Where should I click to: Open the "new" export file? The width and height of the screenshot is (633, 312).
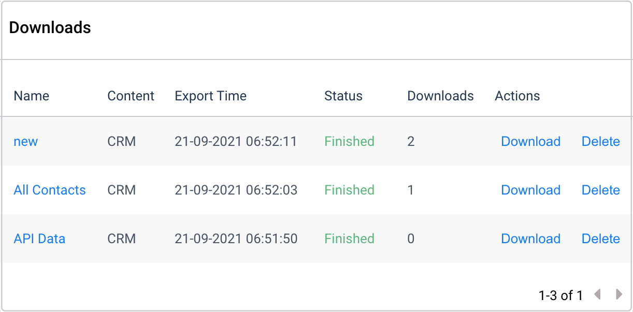(25, 141)
